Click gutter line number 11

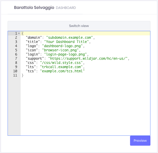(x=15, y=75)
